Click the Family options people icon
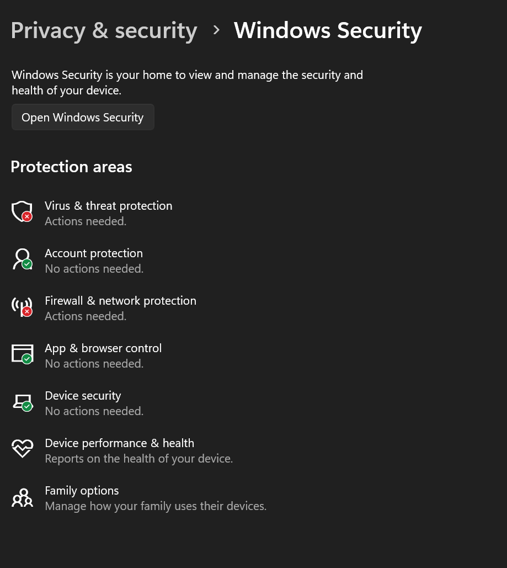Image resolution: width=507 pixels, height=568 pixels. click(23, 498)
